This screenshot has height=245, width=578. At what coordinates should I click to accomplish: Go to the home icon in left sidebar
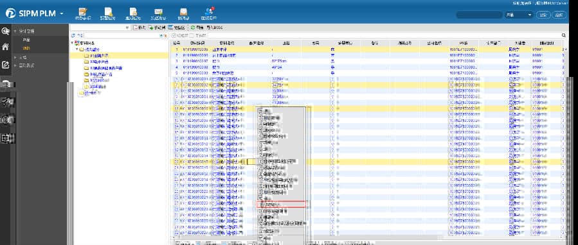[x=6, y=47]
